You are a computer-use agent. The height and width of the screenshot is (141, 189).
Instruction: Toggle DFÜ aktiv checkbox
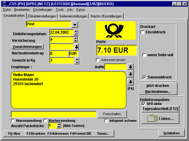tap(143, 104)
